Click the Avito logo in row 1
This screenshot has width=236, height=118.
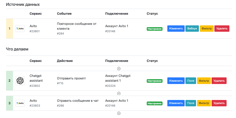click(20, 28)
